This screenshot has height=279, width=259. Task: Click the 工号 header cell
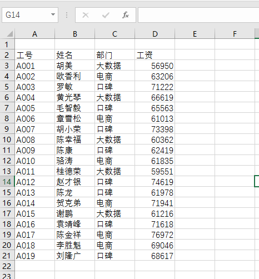[x=35, y=54]
